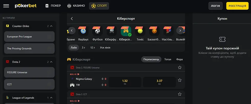Collapse the Dota 2 tournaments list
This screenshot has width=251, height=104.
(x=51, y=62)
